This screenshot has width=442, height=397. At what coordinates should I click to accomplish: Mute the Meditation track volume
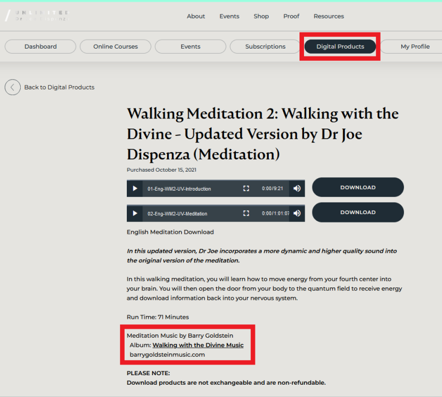pos(297,213)
